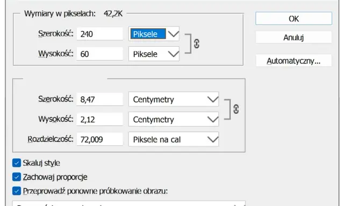Open the Automatyczny... settings

point(293,61)
